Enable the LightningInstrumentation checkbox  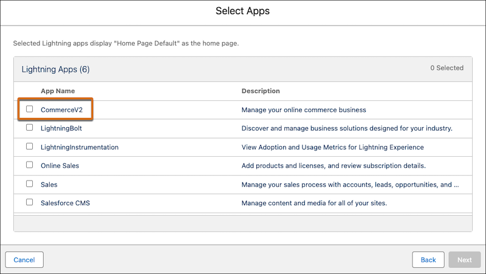click(x=29, y=146)
